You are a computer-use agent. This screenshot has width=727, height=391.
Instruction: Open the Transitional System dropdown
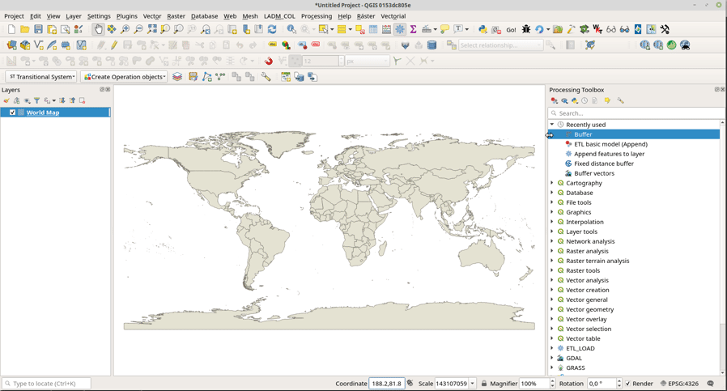point(42,77)
